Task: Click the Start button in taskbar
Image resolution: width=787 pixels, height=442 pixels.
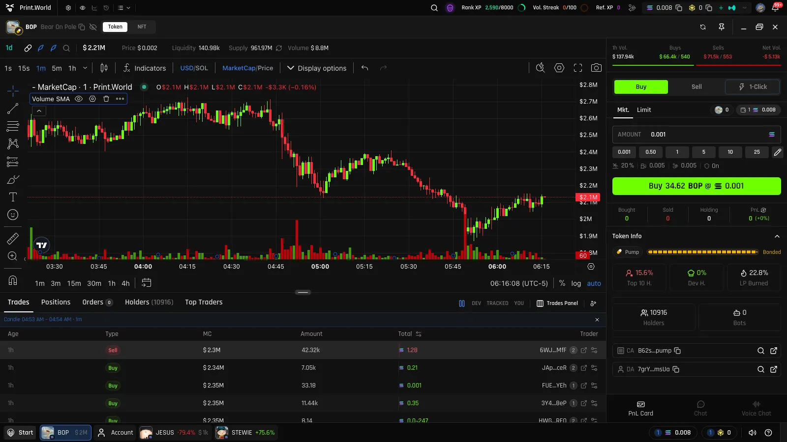Action: 20,433
